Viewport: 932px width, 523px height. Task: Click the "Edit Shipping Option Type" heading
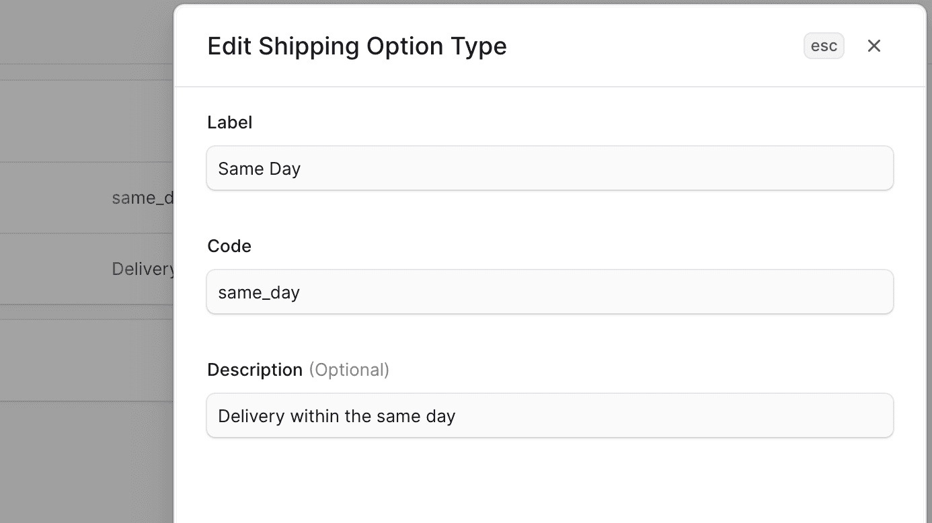point(356,46)
